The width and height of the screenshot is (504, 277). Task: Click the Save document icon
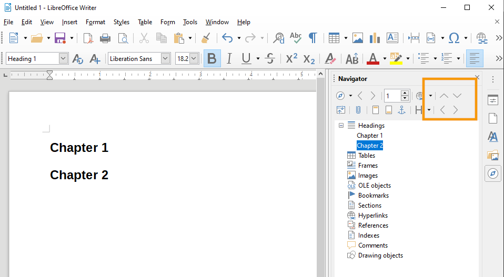point(59,38)
